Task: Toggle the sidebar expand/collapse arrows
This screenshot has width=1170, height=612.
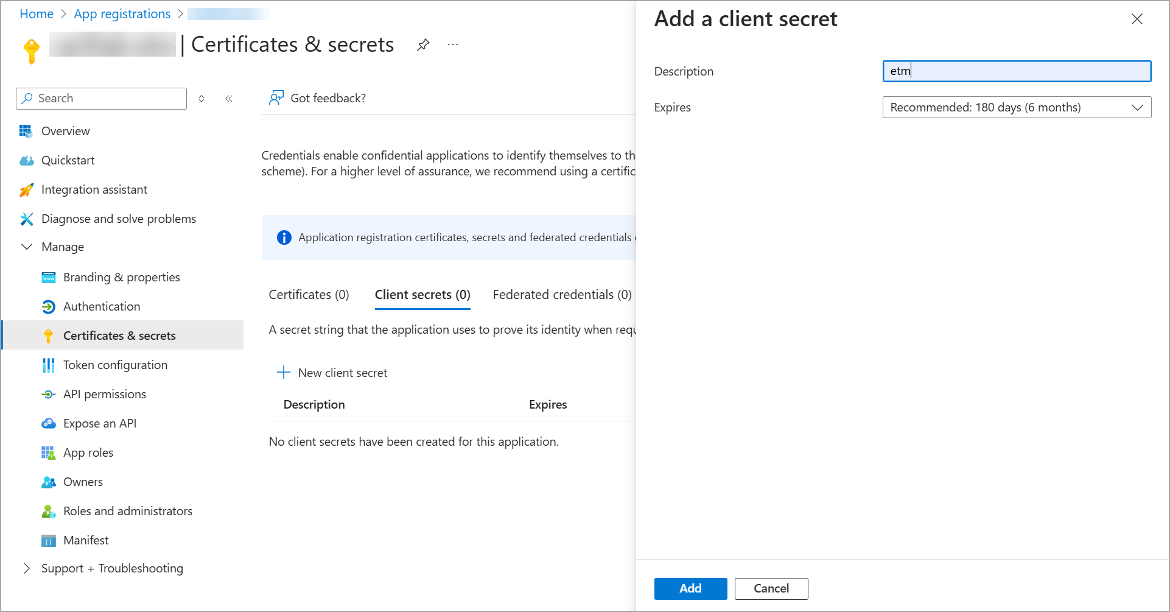Action: pyautogui.click(x=201, y=99)
